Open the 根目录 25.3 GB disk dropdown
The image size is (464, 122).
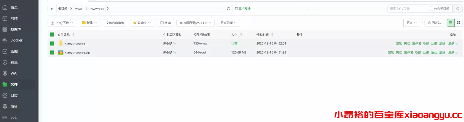[196, 23]
